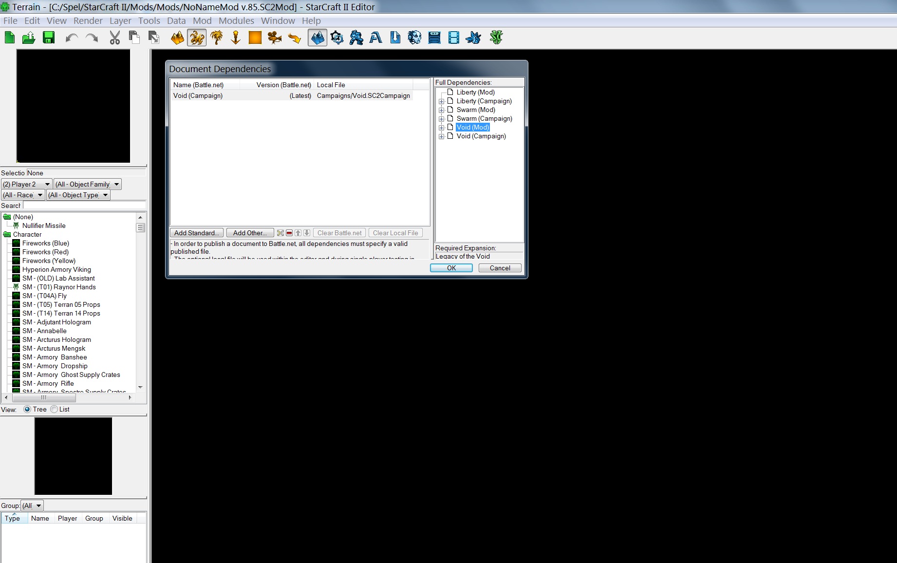Open the UI module icon
897x563 pixels.
click(x=434, y=38)
